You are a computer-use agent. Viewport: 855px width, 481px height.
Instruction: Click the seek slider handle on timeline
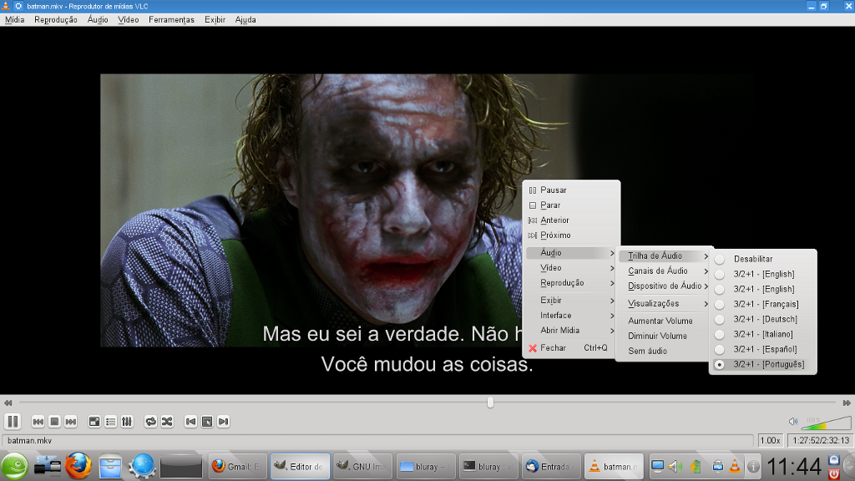490,403
